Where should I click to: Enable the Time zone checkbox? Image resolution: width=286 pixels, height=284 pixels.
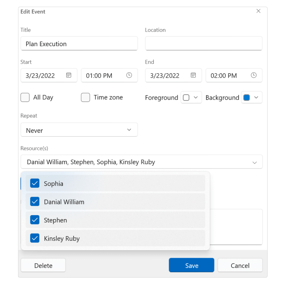[85, 97]
